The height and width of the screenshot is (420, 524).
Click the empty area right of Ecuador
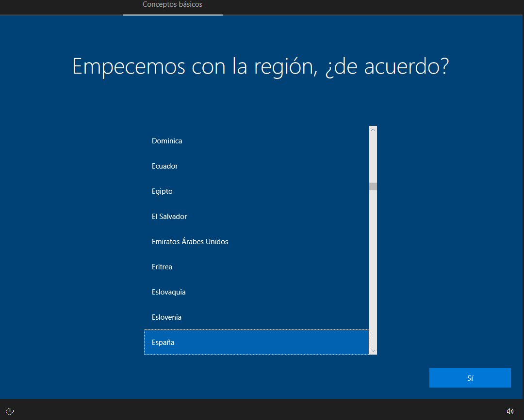(273, 166)
